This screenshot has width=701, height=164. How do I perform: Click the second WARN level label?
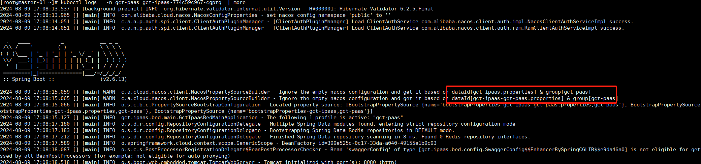coord(109,98)
